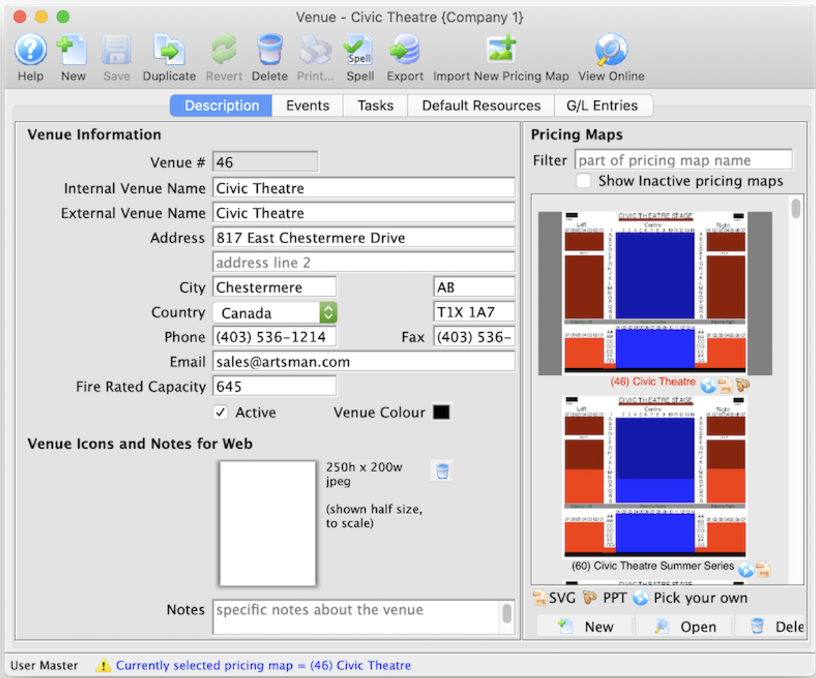The height and width of the screenshot is (678, 816).
Task: Click the trash icon beside the venue image
Action: coord(442,471)
